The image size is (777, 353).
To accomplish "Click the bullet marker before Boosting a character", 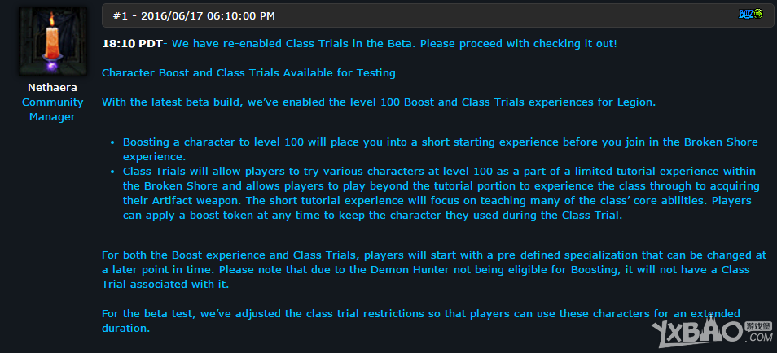I will 114,142.
